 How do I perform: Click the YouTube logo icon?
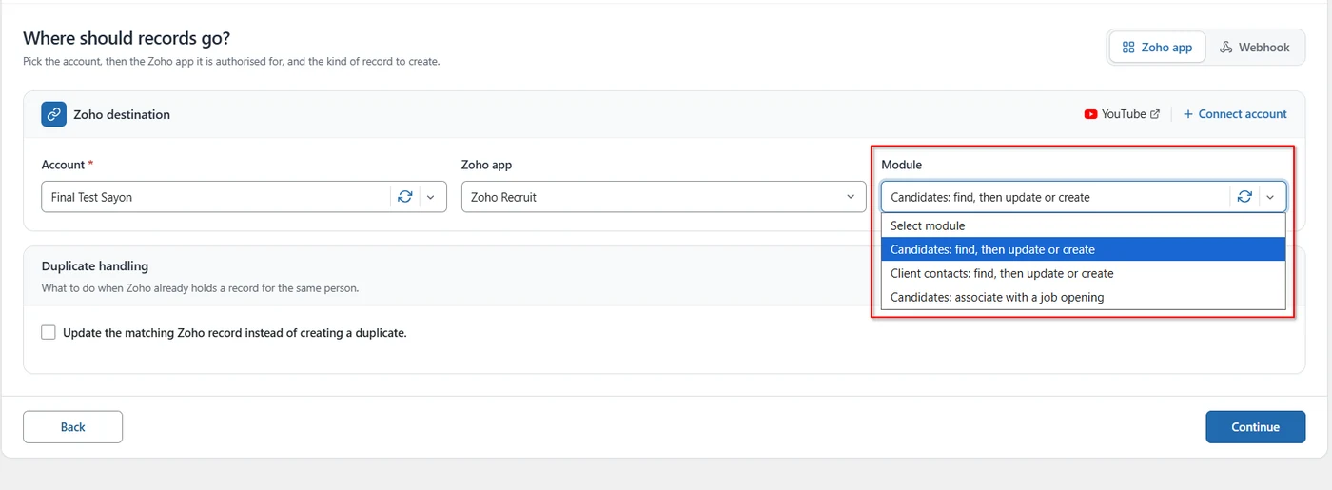(1090, 114)
